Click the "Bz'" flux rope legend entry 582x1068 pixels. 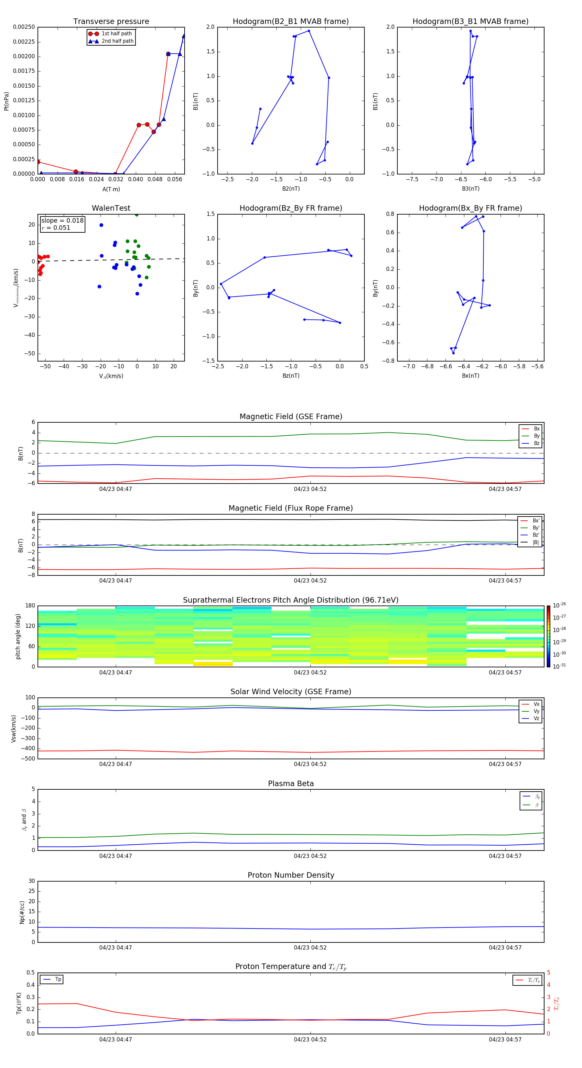pos(530,535)
